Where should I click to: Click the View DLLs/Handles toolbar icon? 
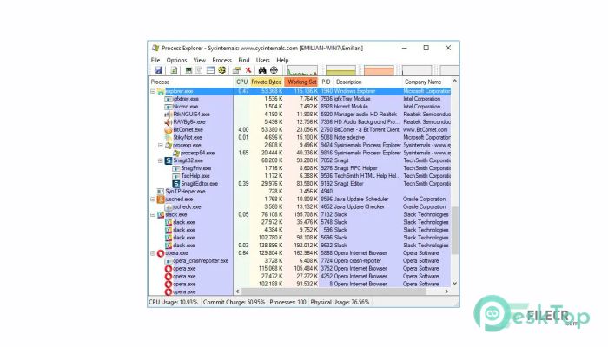pos(221,70)
